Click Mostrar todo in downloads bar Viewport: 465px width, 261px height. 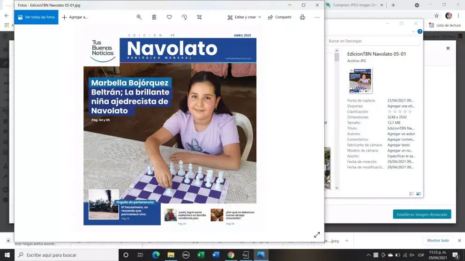[x=438, y=240]
